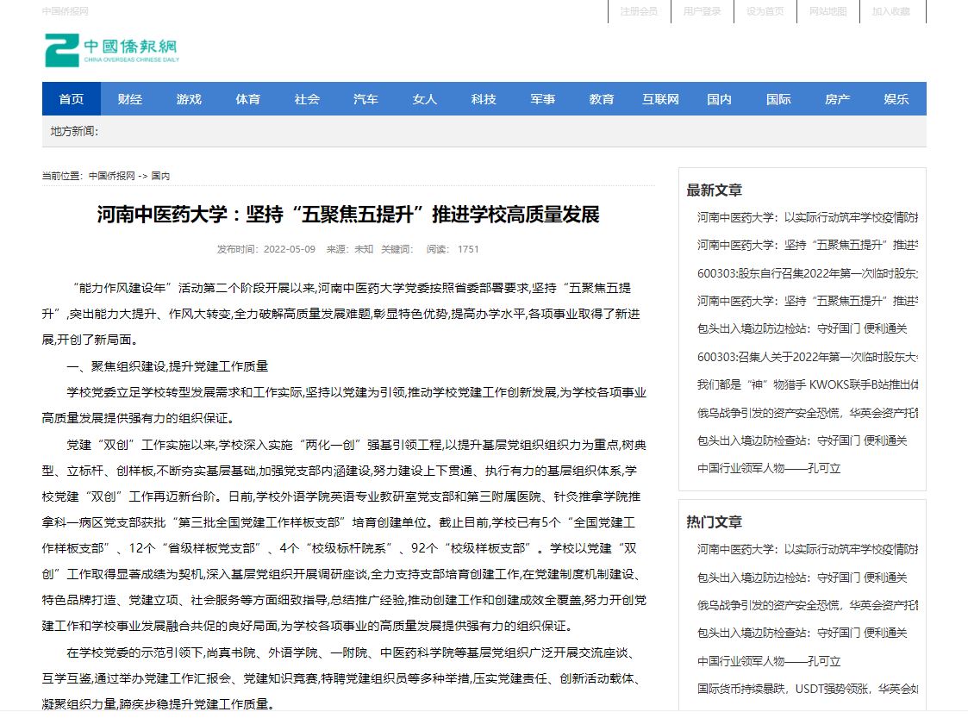The image size is (968, 718).
Task: Open the KWOKS联手B站 article link
Action: [807, 384]
